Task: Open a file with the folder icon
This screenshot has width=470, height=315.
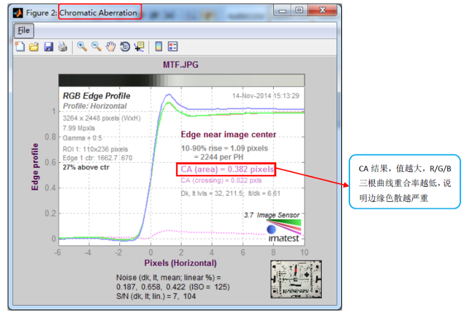Action: 34,47
